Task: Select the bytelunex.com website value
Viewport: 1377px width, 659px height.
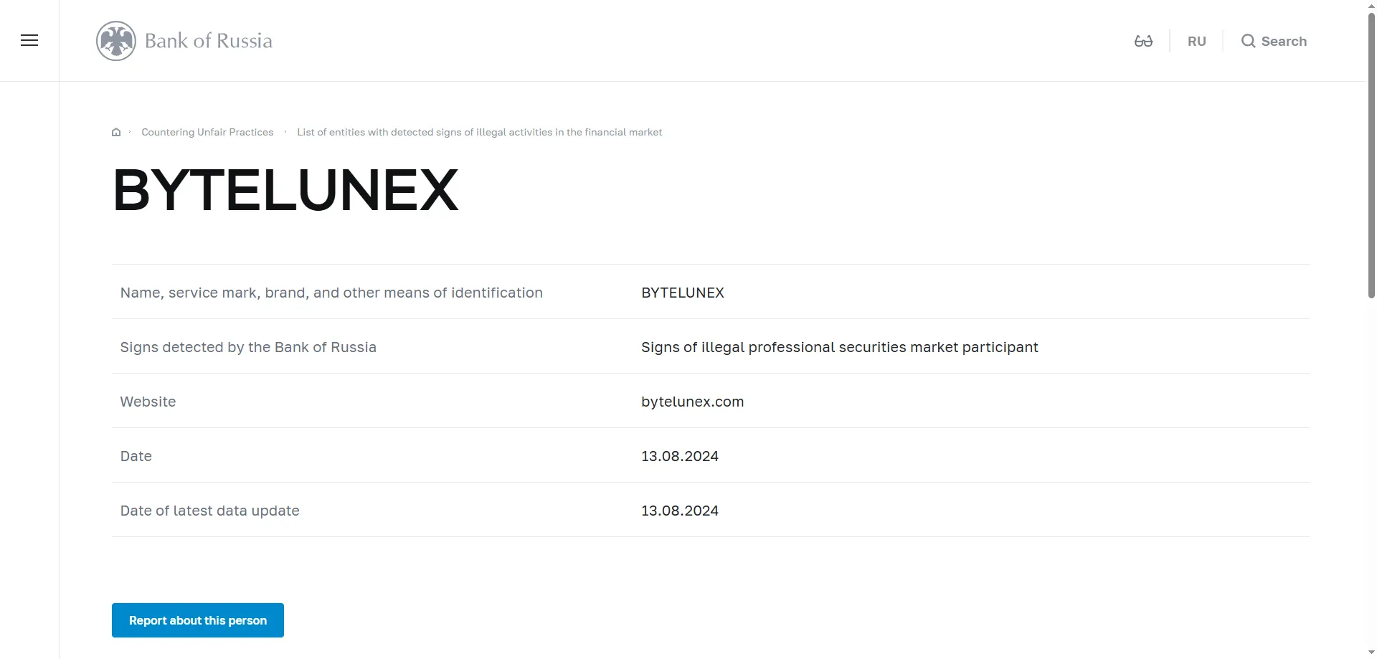Action: pyautogui.click(x=692, y=402)
